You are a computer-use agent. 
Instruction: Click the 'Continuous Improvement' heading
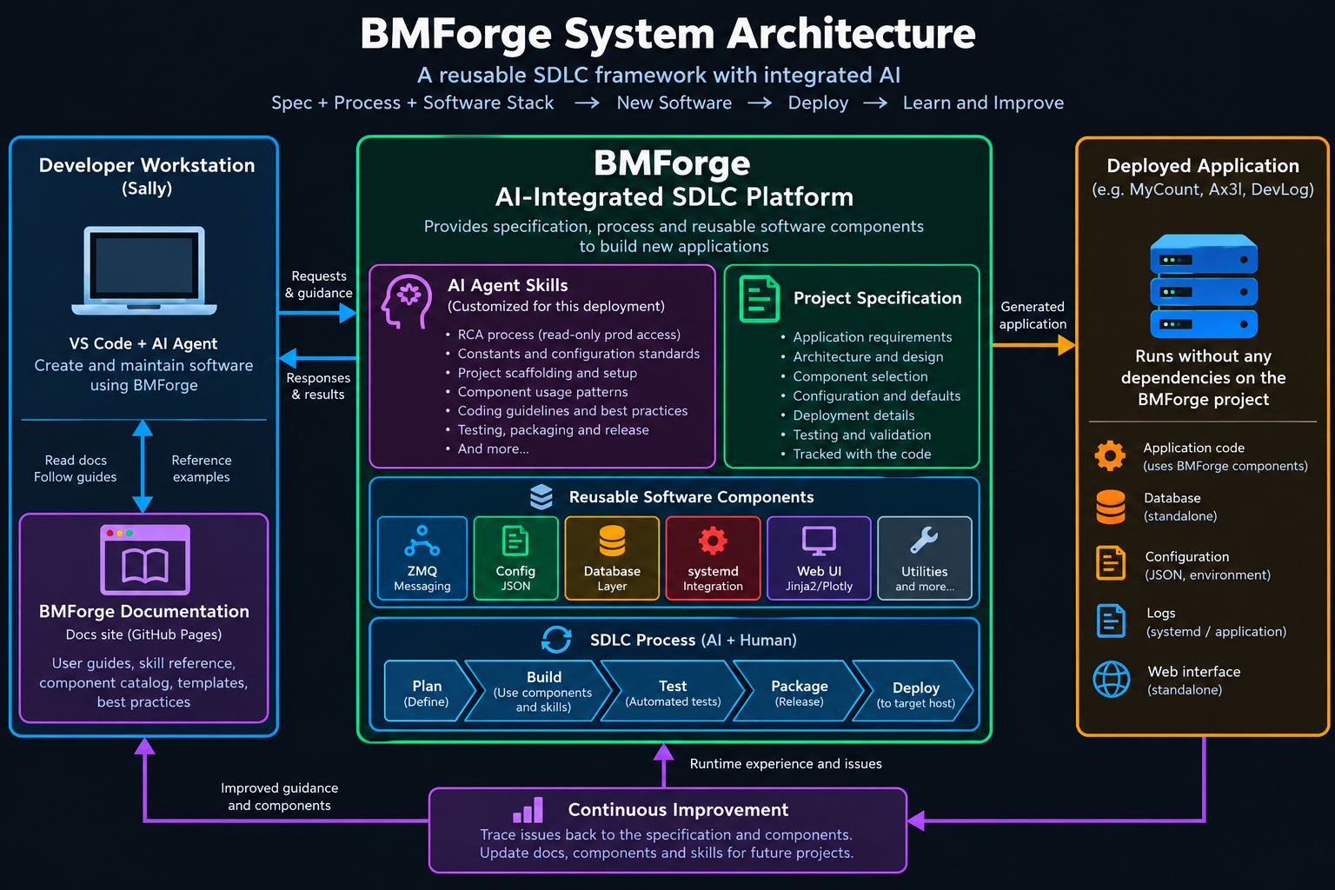click(x=678, y=810)
